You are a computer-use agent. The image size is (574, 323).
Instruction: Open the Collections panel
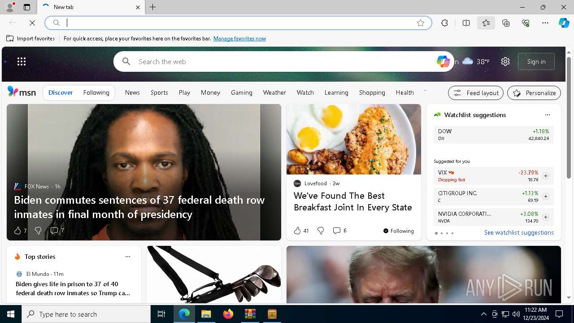tap(506, 23)
